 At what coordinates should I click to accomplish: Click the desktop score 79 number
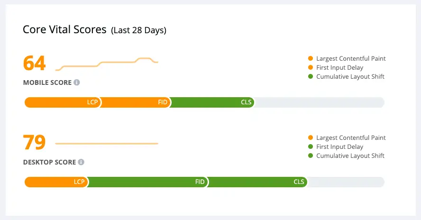pos(34,142)
